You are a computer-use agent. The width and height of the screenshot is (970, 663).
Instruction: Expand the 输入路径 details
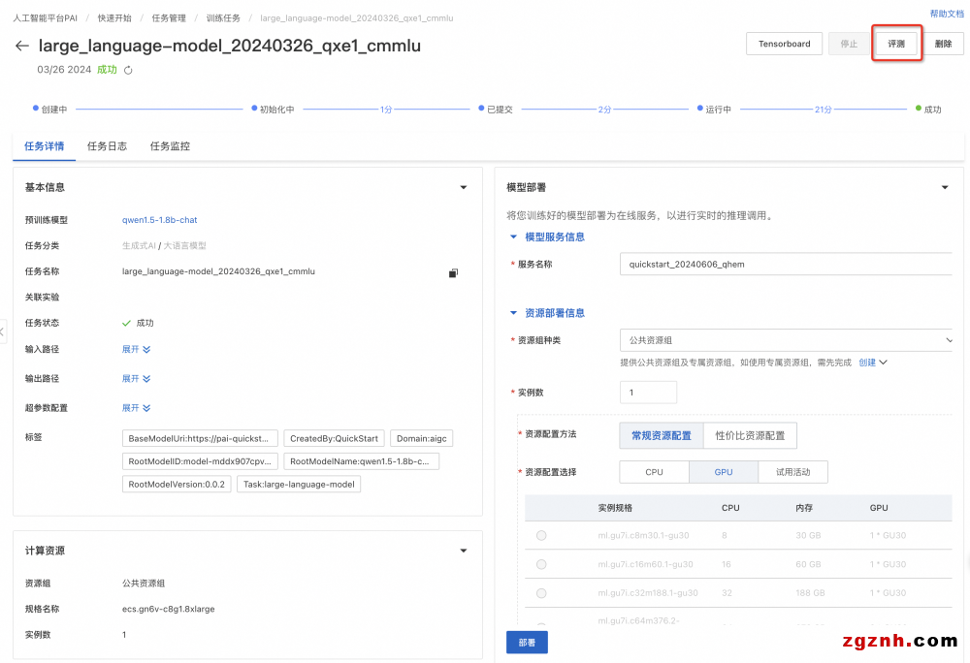pyautogui.click(x=135, y=349)
